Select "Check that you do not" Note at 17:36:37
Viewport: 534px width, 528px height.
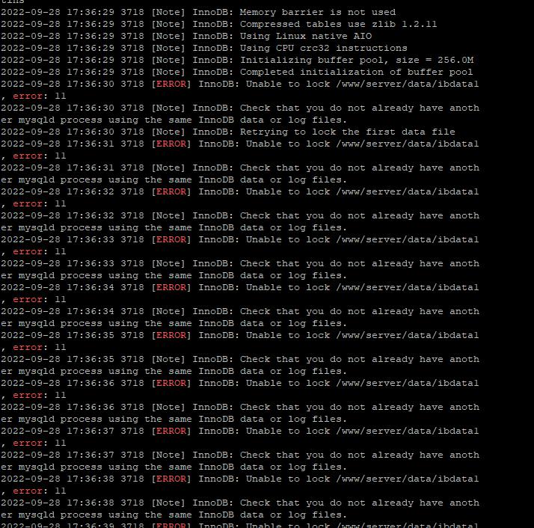[240, 461]
